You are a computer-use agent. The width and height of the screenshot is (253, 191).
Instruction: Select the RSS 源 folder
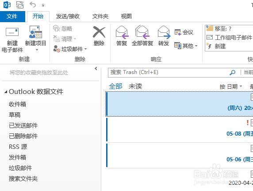[x=18, y=147]
